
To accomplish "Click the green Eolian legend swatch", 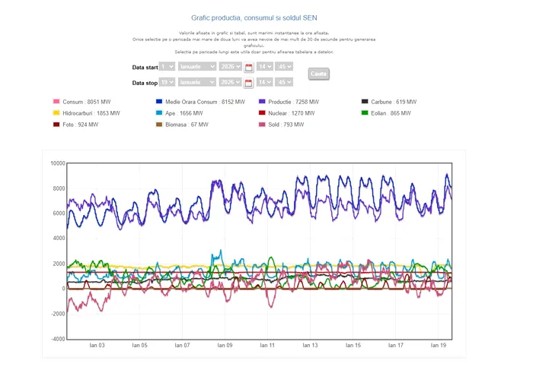I will [365, 112].
